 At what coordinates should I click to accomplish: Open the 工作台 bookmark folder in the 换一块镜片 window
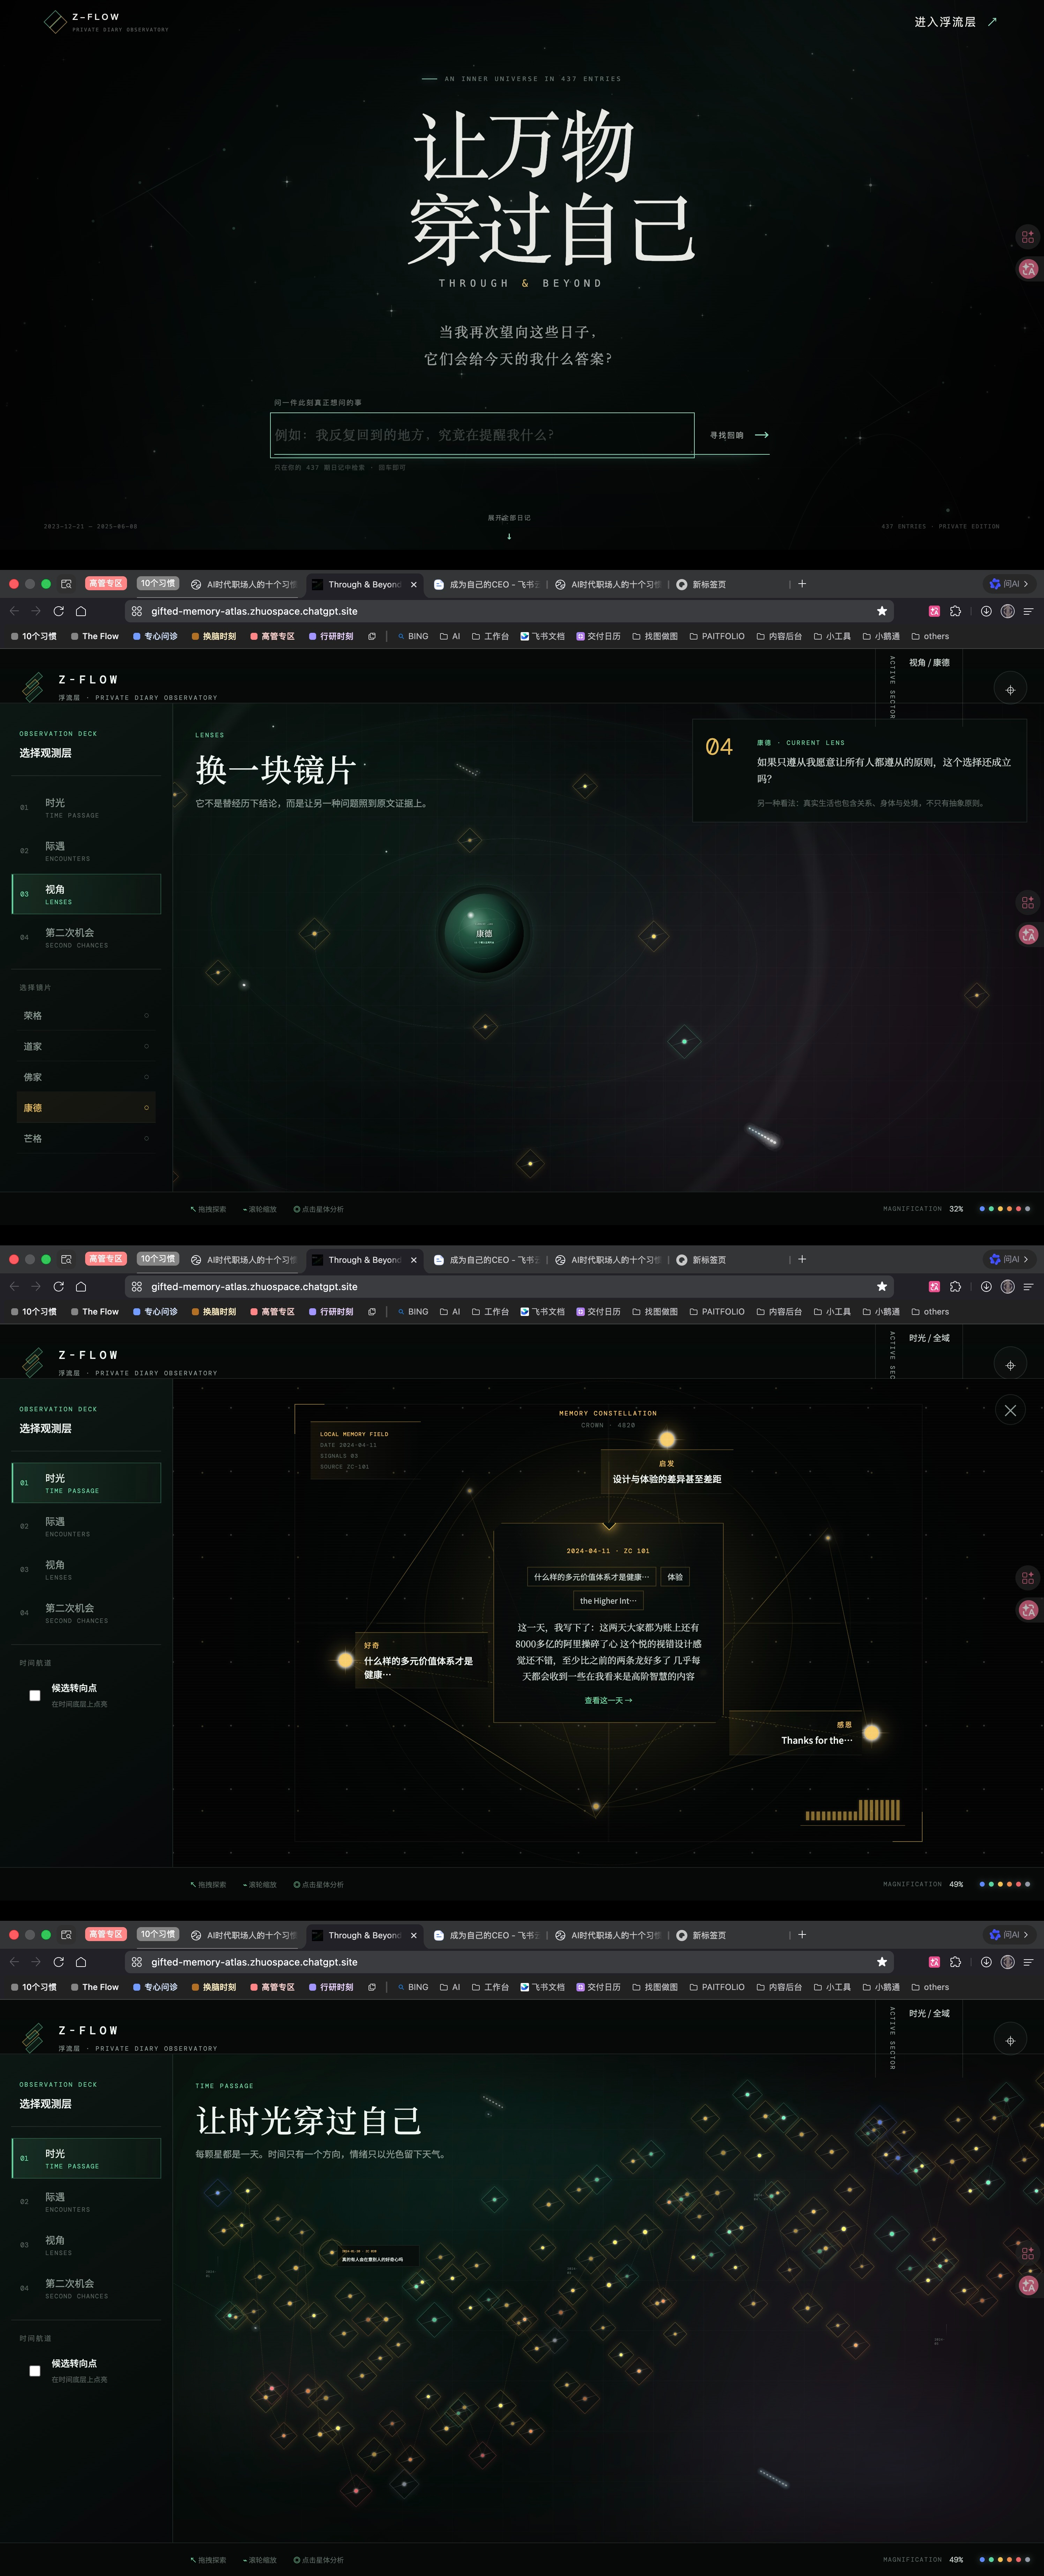click(x=491, y=636)
